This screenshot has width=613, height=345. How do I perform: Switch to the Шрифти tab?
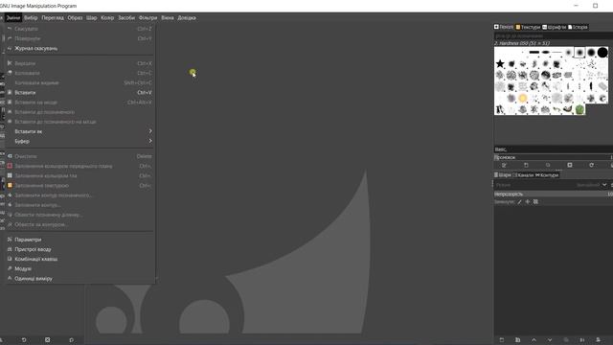tap(555, 27)
